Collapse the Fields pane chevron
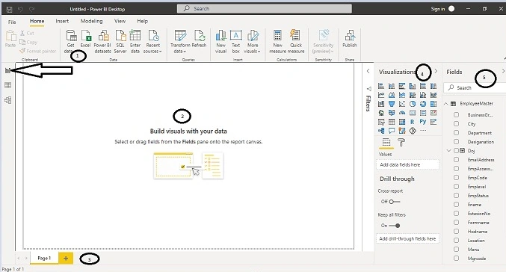The height and width of the screenshot is (272, 506). pos(503,71)
